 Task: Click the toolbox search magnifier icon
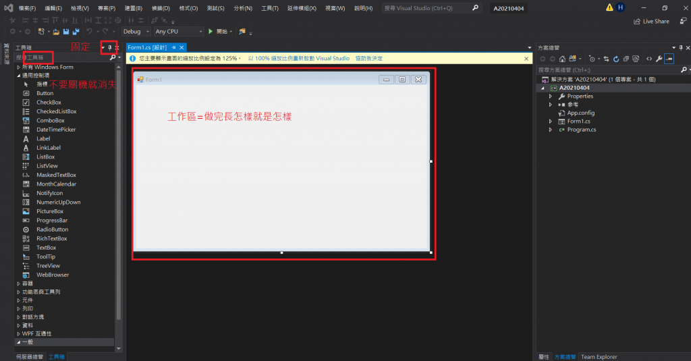coord(113,57)
